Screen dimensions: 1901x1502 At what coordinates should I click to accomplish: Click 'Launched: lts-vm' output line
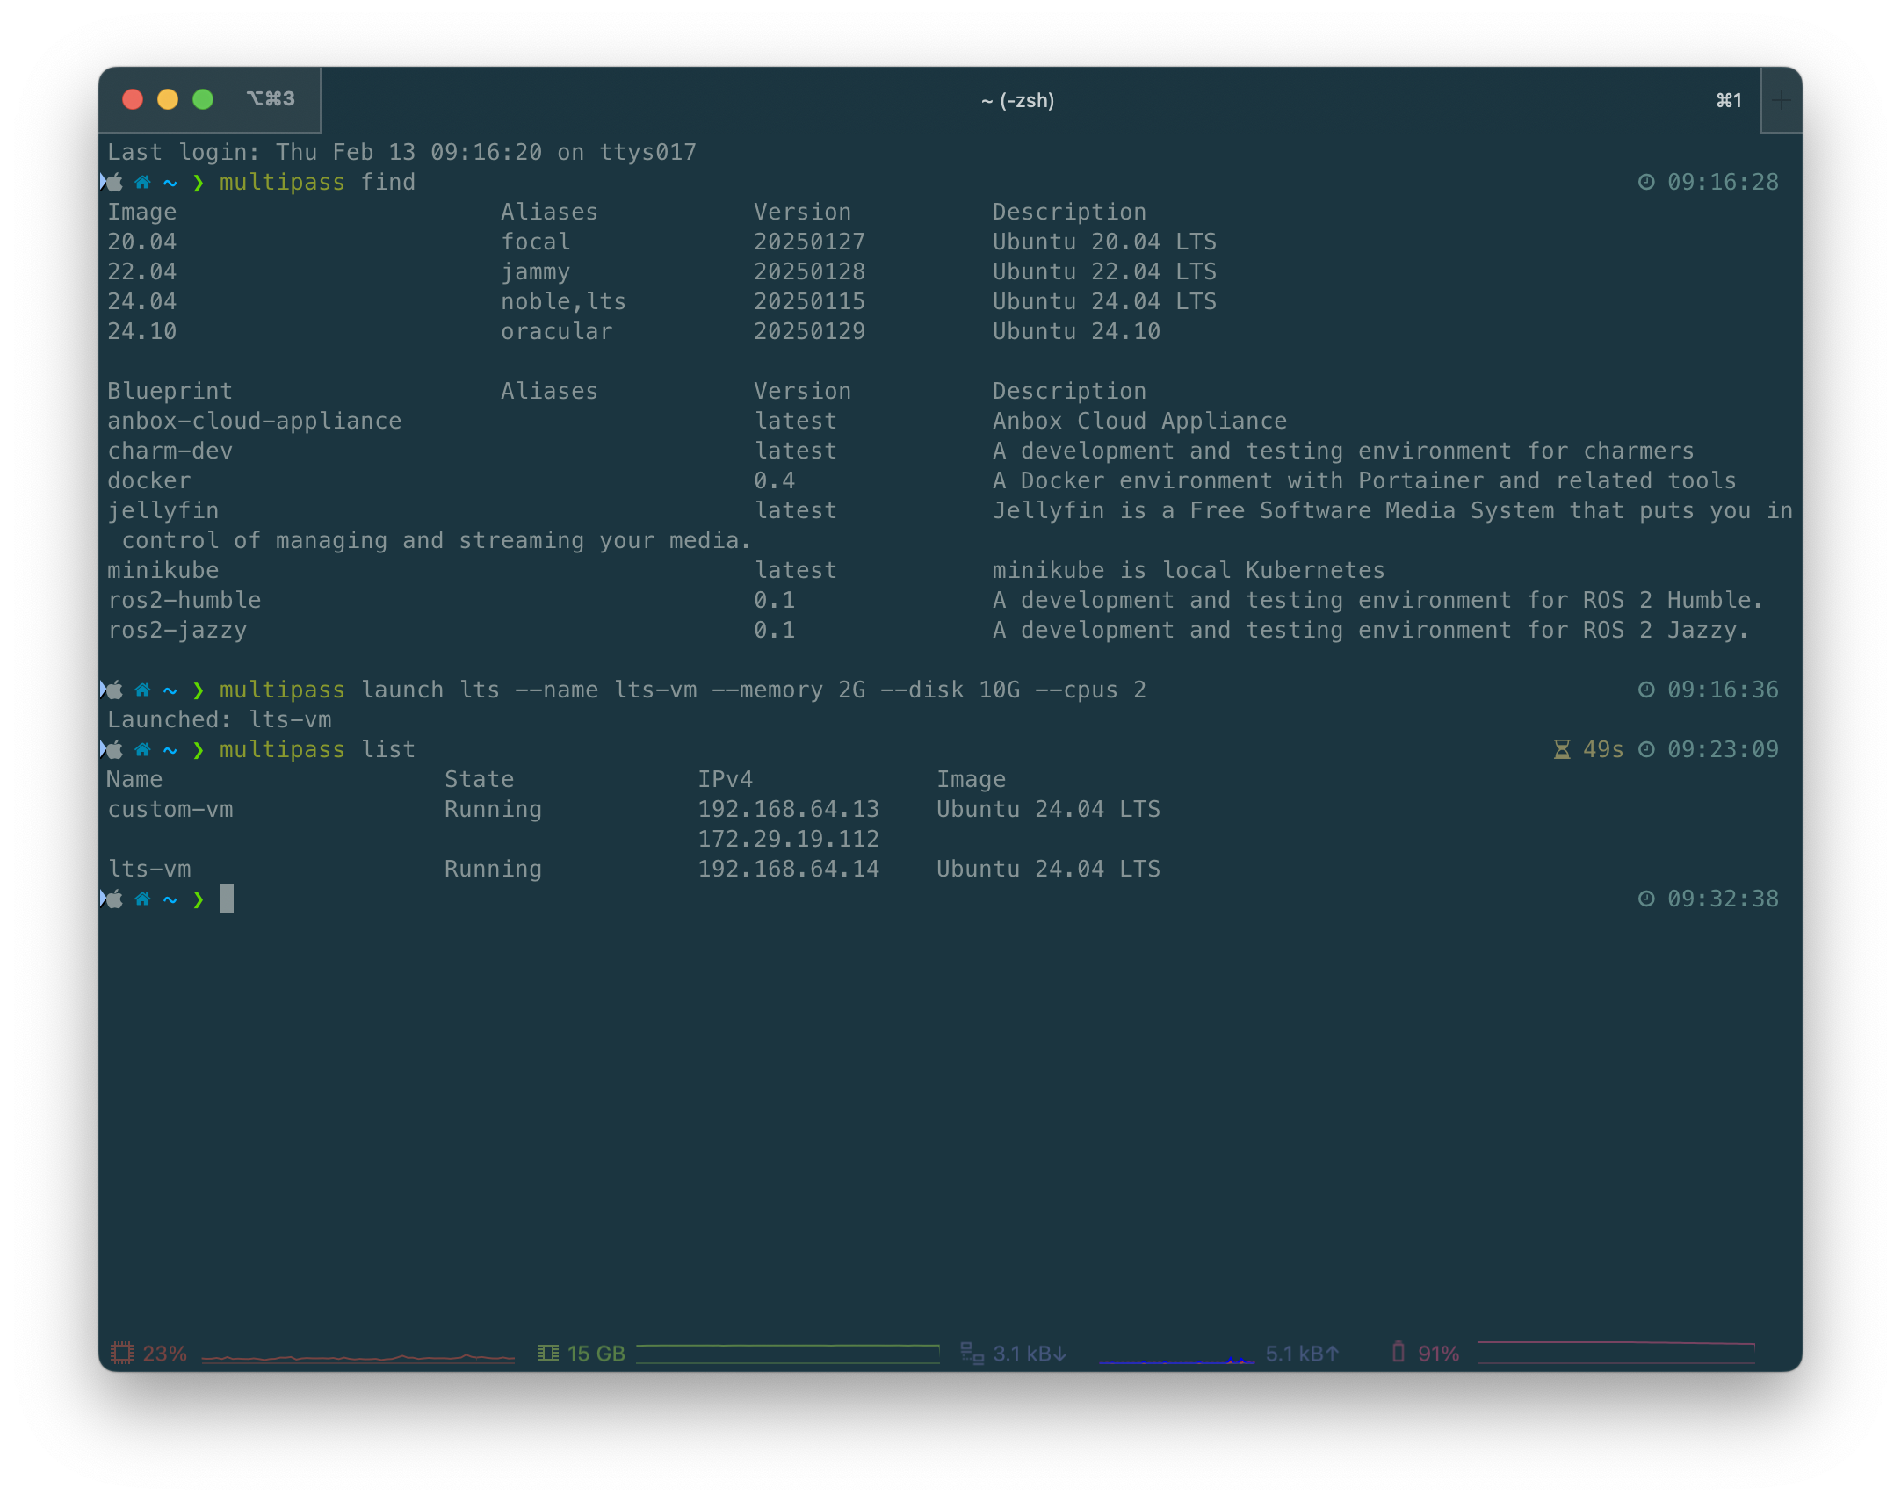(x=219, y=720)
